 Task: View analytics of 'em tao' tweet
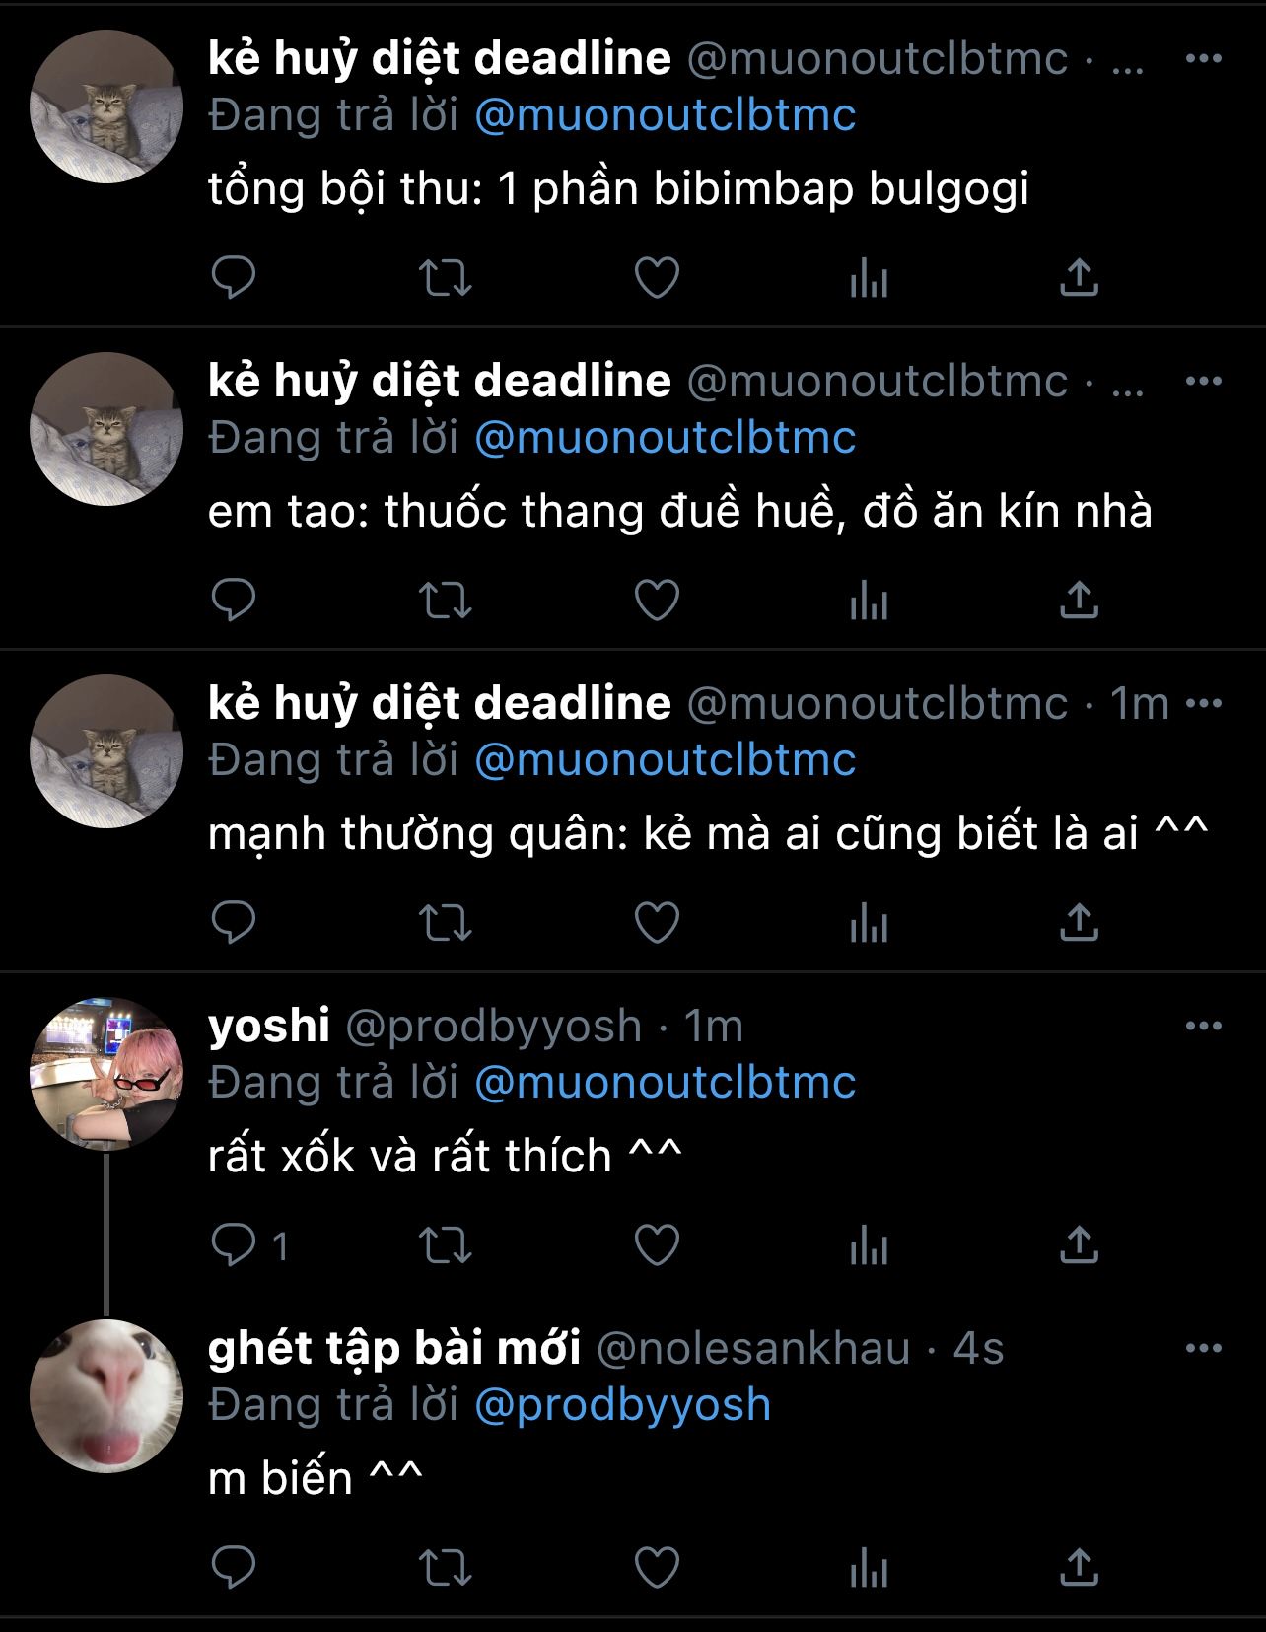tap(869, 601)
